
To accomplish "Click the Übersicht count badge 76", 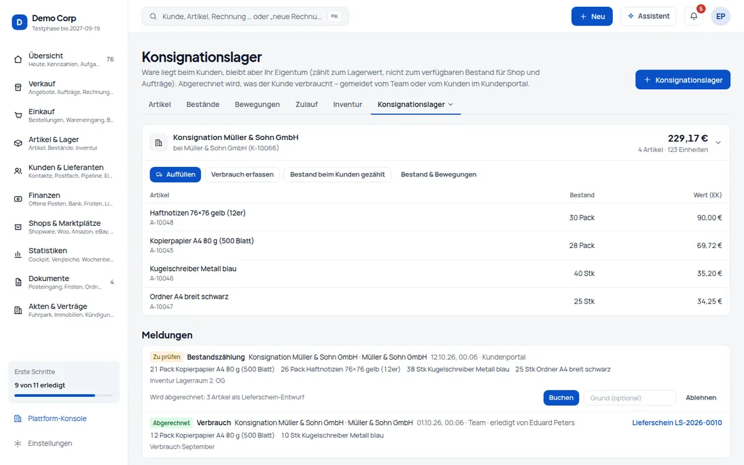I will [110, 59].
